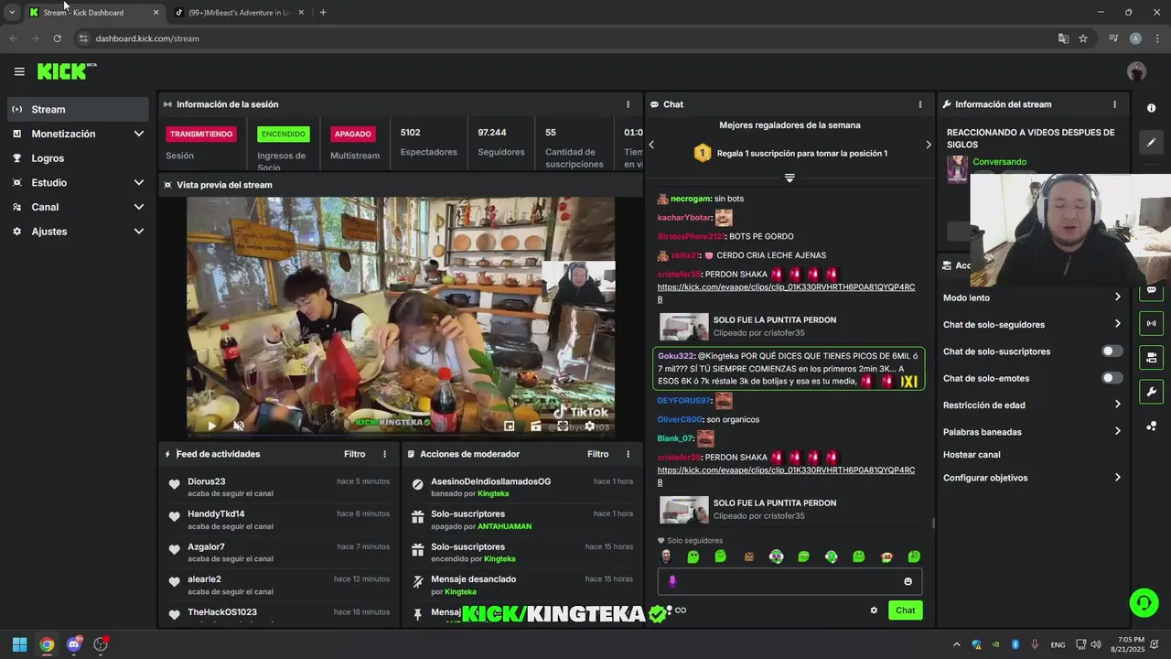Click the wrench icon in right rail
1171x659 pixels.
point(1151,392)
